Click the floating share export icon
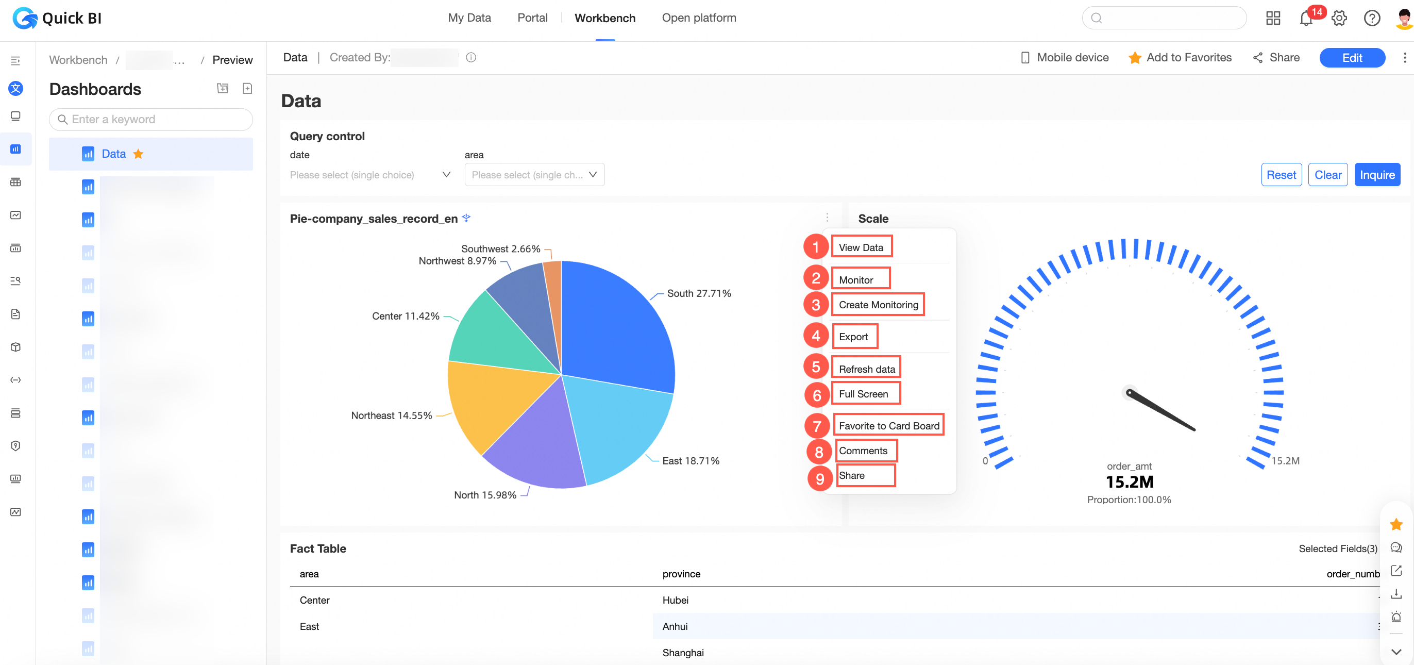 point(1396,571)
